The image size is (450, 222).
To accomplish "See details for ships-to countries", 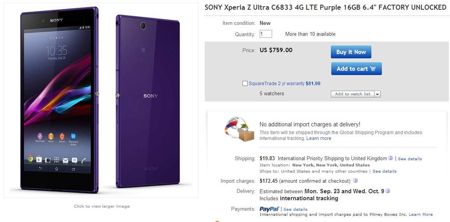I will tap(384, 171).
